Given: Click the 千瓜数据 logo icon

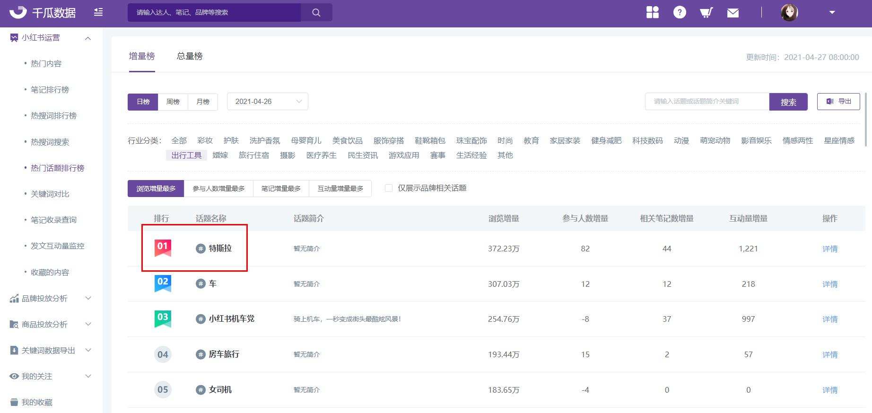Looking at the screenshot, I should tap(18, 12).
